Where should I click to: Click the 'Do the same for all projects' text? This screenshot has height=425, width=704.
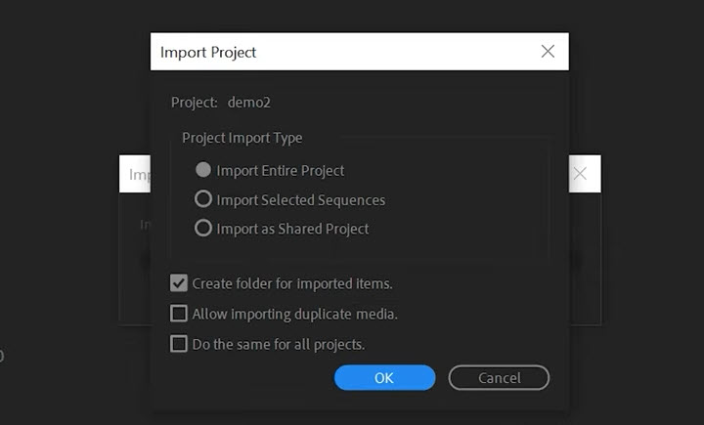(x=279, y=344)
